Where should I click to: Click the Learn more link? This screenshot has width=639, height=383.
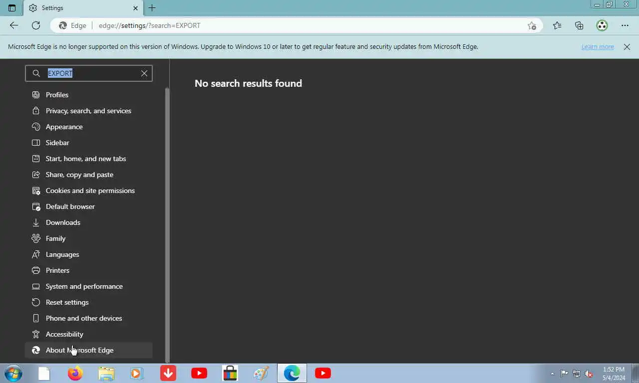tap(598, 47)
